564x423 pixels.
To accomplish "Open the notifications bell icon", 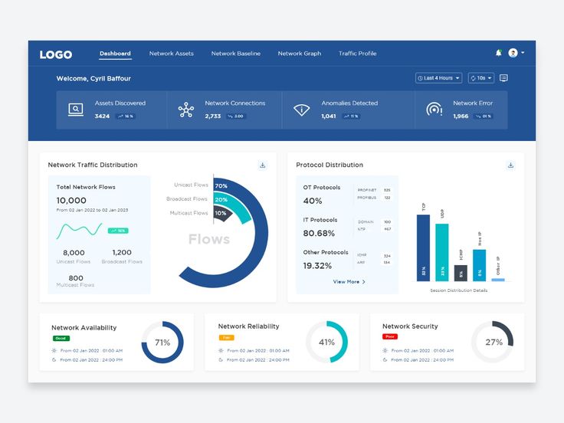I will (499, 53).
